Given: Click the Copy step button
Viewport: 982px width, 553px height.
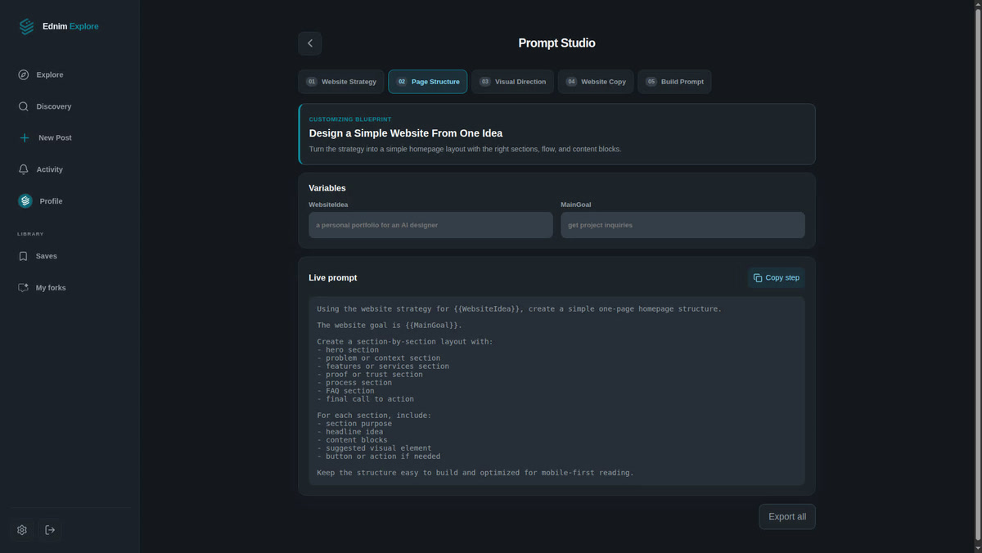Looking at the screenshot, I should (777, 278).
